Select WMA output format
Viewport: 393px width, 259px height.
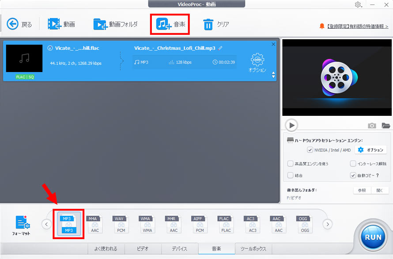pyautogui.click(x=147, y=224)
